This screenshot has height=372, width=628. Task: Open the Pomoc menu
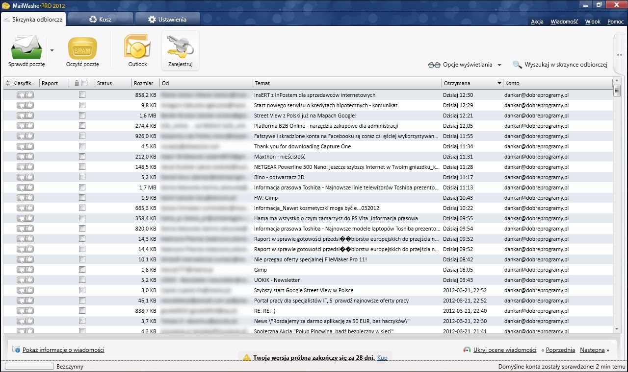[x=615, y=22]
